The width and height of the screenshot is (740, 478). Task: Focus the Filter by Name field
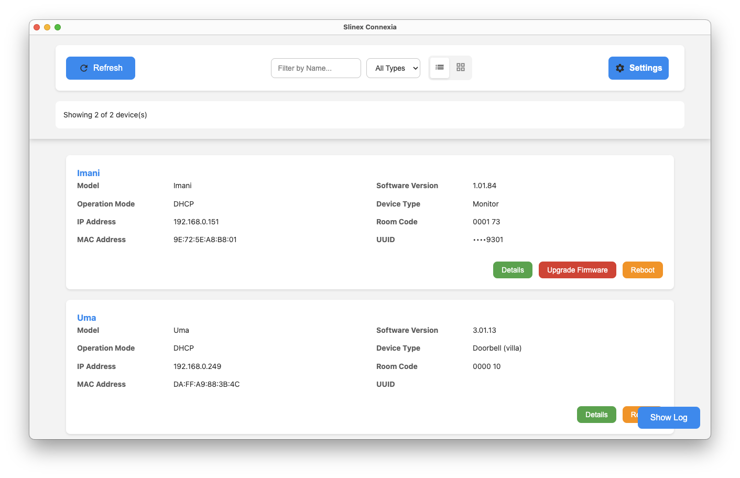click(x=316, y=68)
